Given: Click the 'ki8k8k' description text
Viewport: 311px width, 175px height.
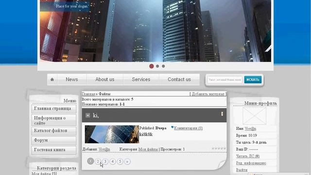Looking at the screenshot, I should [x=146, y=135].
